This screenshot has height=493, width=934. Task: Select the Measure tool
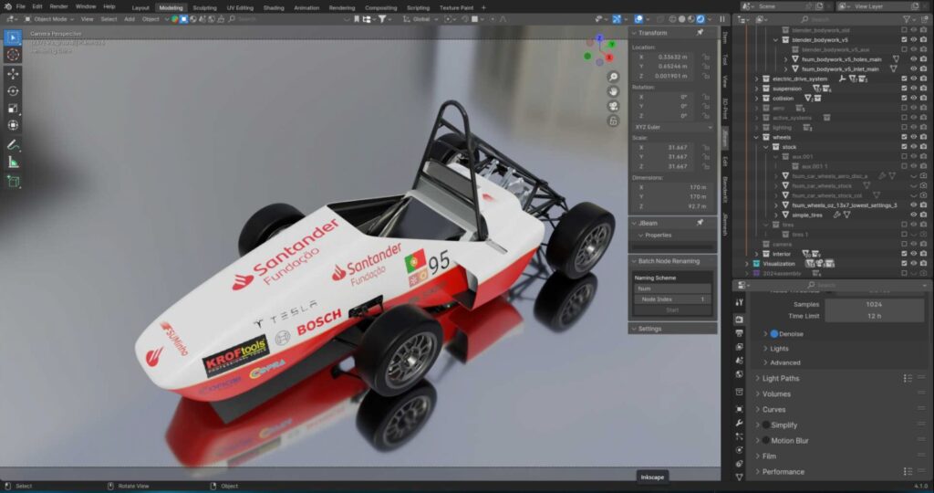point(13,163)
